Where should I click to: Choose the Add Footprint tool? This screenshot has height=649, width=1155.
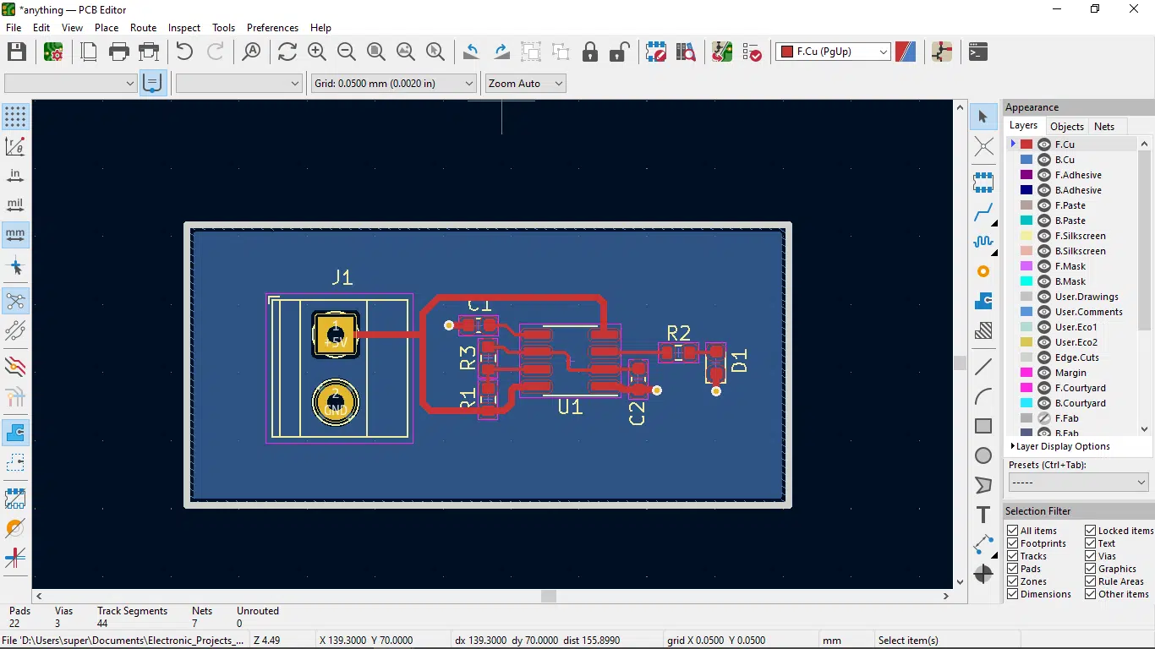[983, 182]
